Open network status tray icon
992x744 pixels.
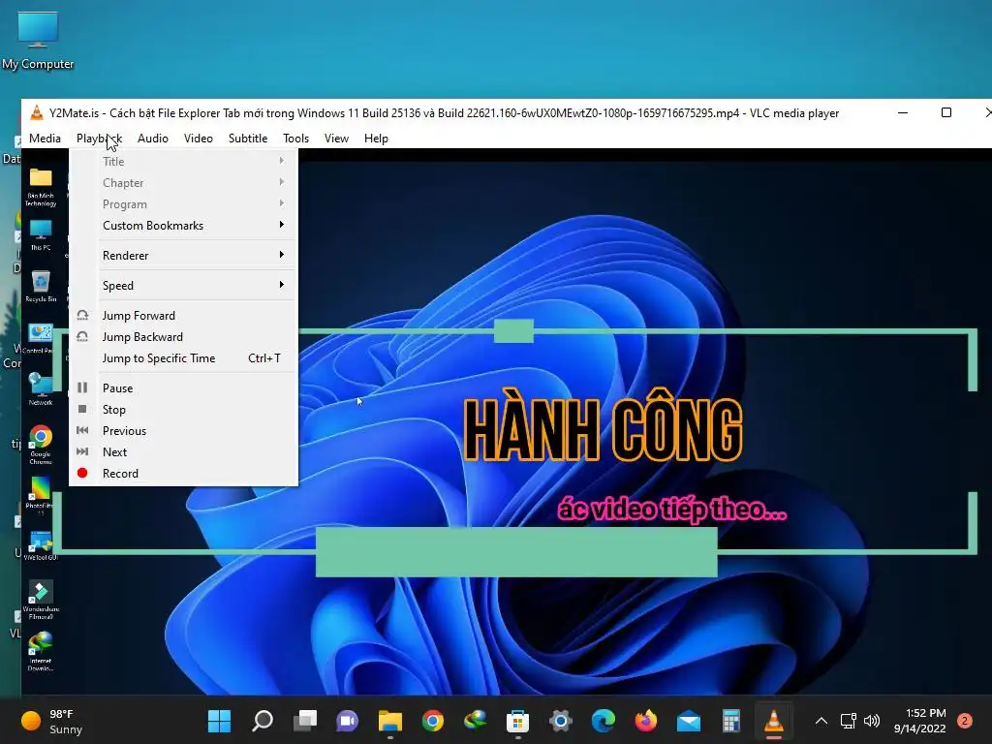[848, 721]
